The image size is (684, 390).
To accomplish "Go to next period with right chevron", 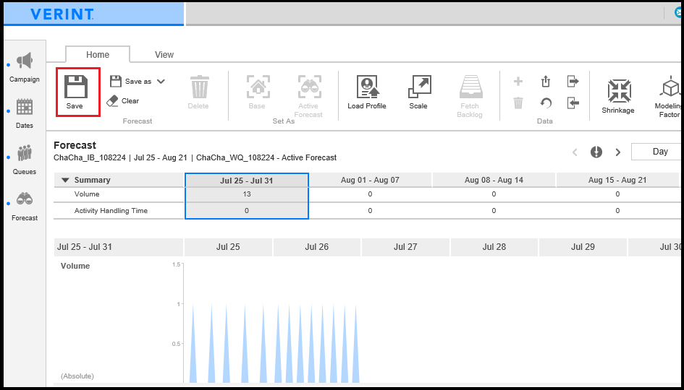I will pyautogui.click(x=617, y=152).
